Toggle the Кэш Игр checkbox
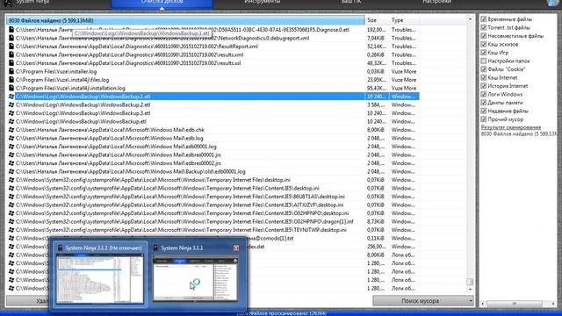Viewport: 562px width, 316px height. click(x=484, y=53)
